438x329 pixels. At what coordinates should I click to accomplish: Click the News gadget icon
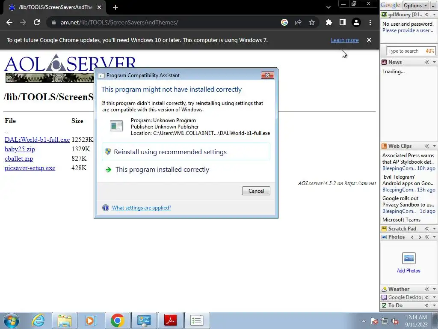(x=385, y=62)
